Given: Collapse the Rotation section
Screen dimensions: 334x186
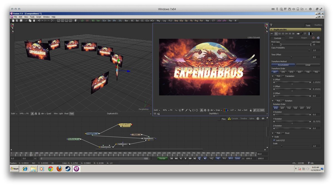Looking at the screenshot, I should [x=273, y=101].
